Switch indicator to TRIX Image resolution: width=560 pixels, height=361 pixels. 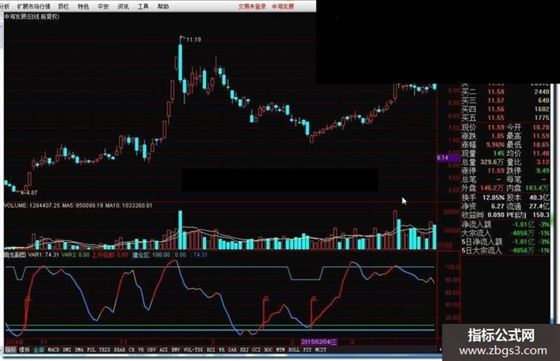[105, 350]
